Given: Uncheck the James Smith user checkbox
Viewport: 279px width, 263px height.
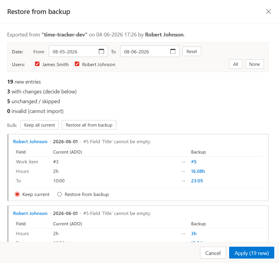Looking at the screenshot, I should point(37,64).
